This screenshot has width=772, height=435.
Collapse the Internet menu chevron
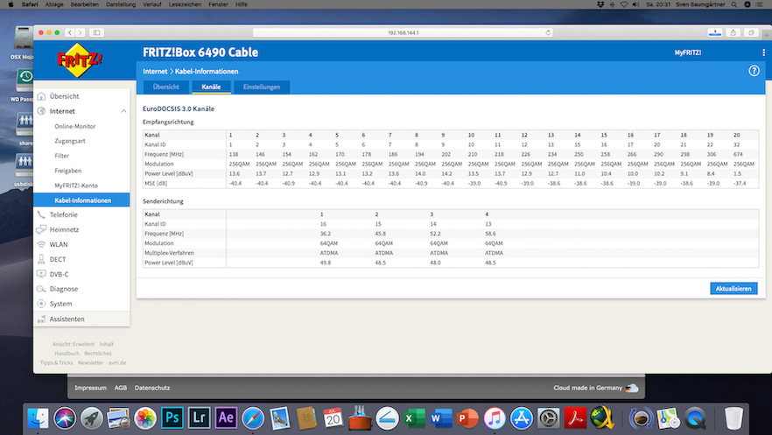pos(123,111)
